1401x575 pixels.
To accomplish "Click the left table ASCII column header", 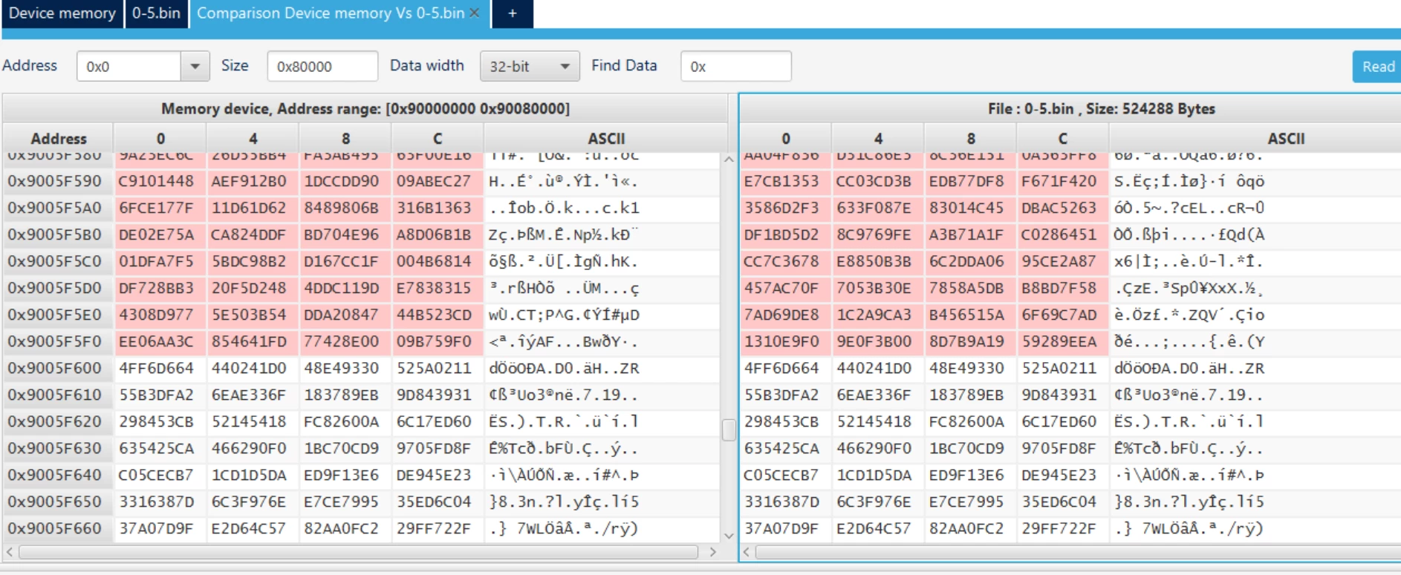I will pyautogui.click(x=606, y=138).
